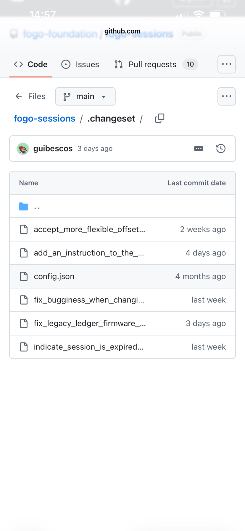Show the latest commit message details

[198, 148]
